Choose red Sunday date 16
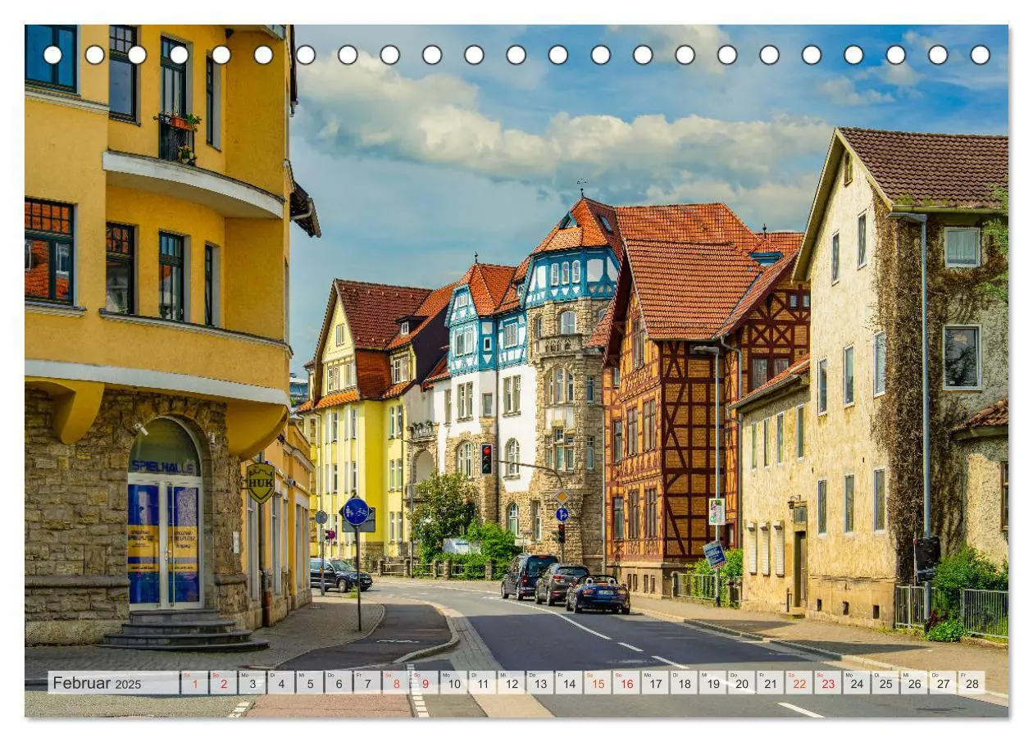The width and height of the screenshot is (1033, 742). point(626,682)
